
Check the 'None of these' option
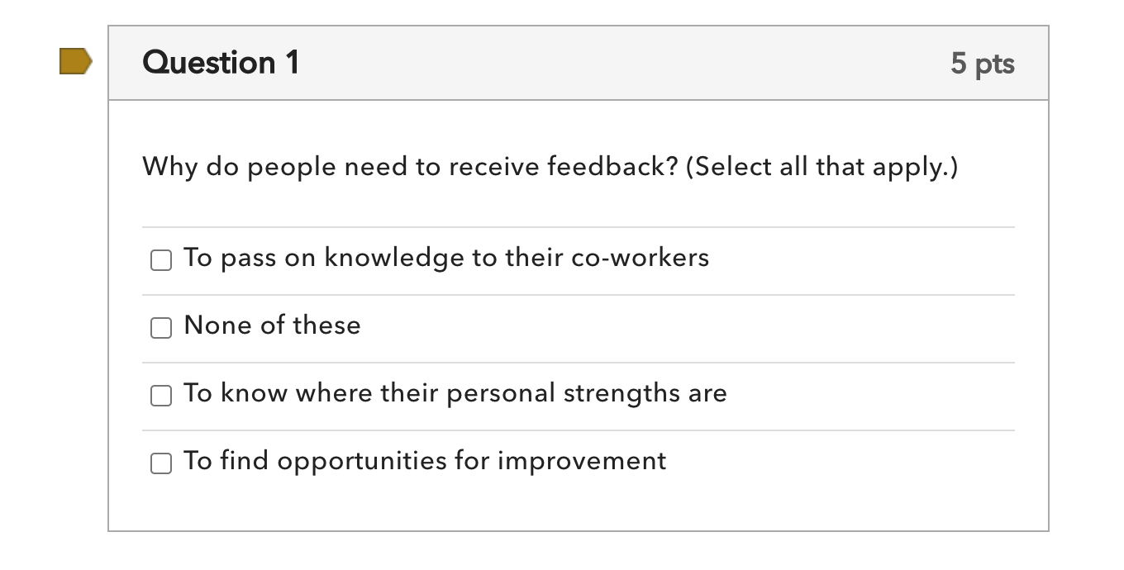pyautogui.click(x=160, y=328)
